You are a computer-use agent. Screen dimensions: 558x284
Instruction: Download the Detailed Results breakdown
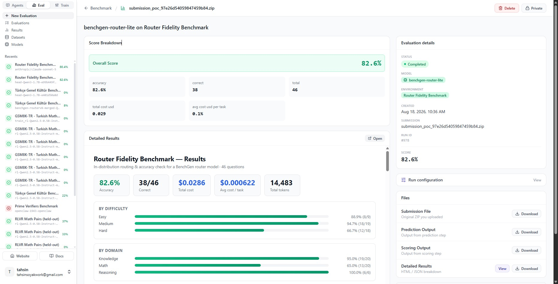click(527, 268)
